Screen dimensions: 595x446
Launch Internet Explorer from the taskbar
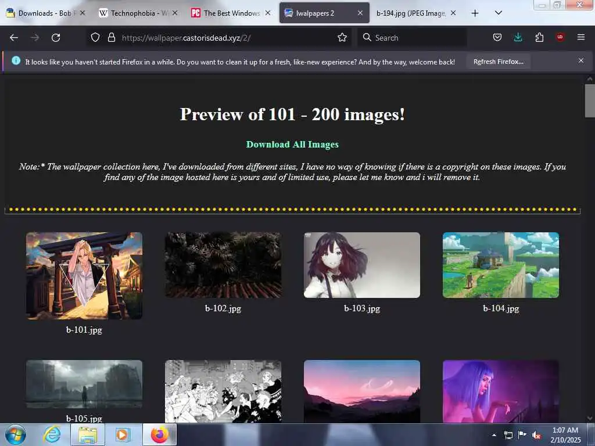click(52, 434)
